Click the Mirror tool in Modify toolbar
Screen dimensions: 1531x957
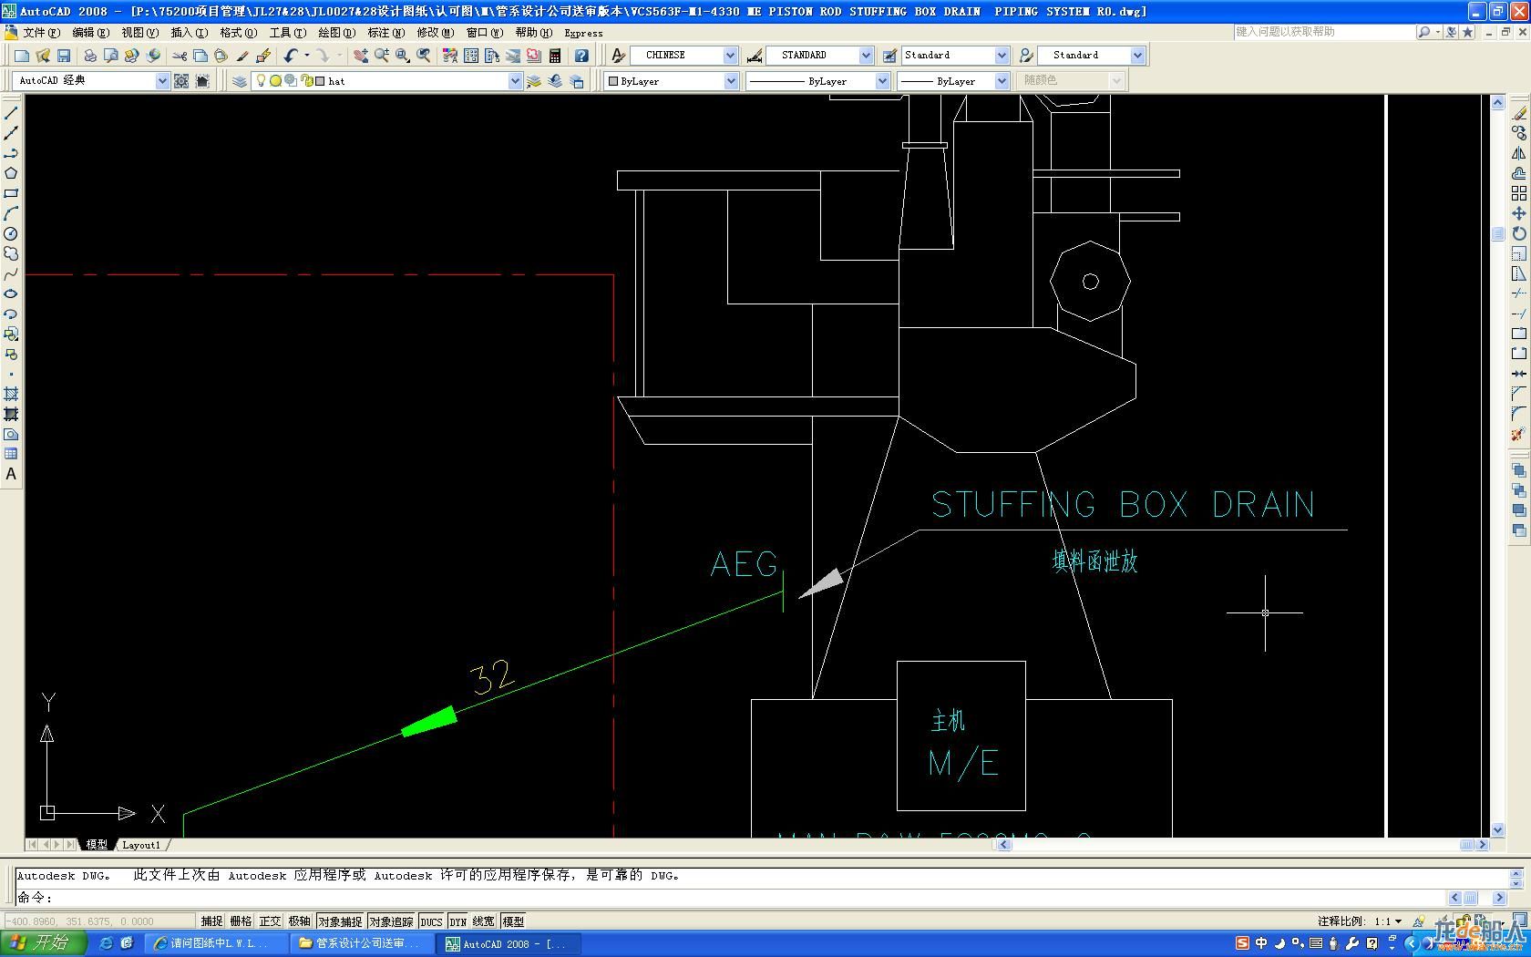pos(1518,153)
